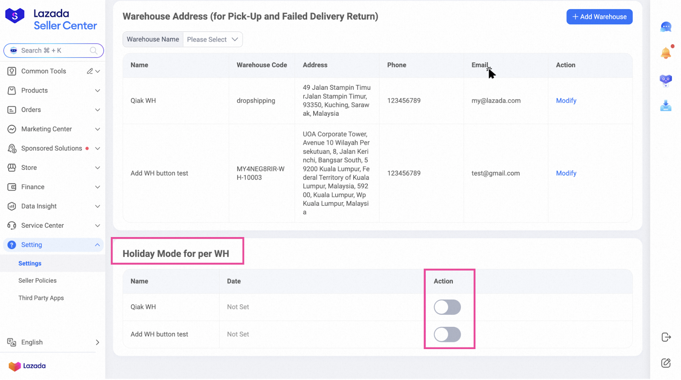Open the notification bell icon
Image resolution: width=681 pixels, height=380 pixels.
(x=666, y=53)
